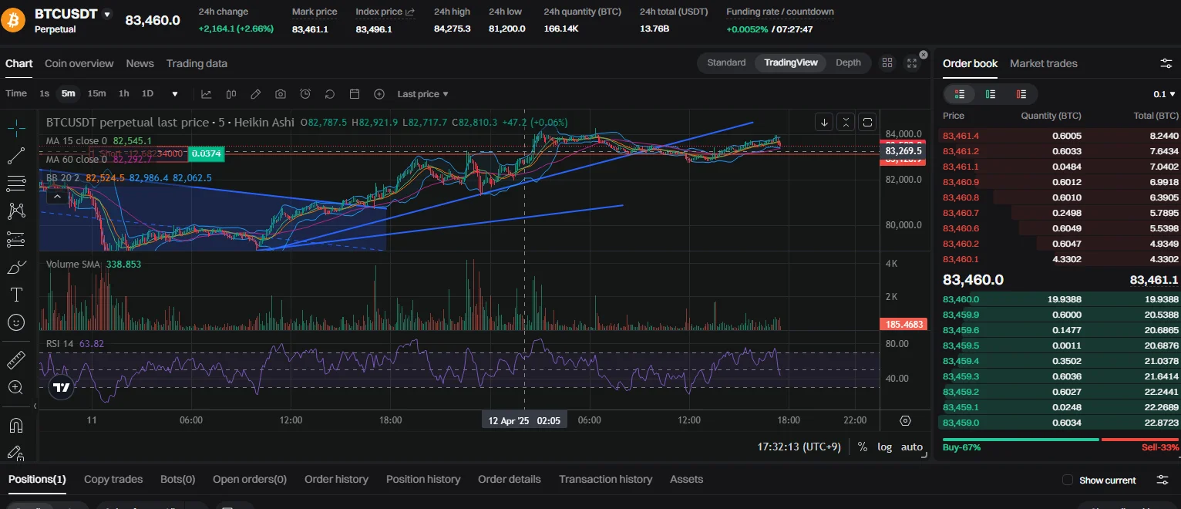
Task: Open the indicators line-chart icon
Action: (x=207, y=94)
